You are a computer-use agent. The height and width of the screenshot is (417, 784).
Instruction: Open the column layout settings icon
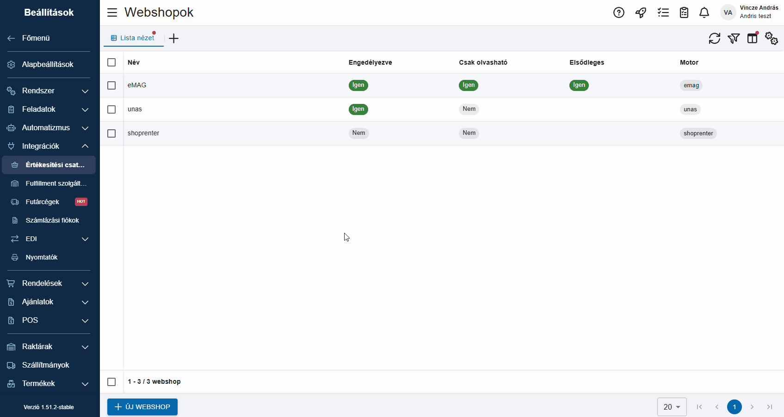tap(753, 38)
